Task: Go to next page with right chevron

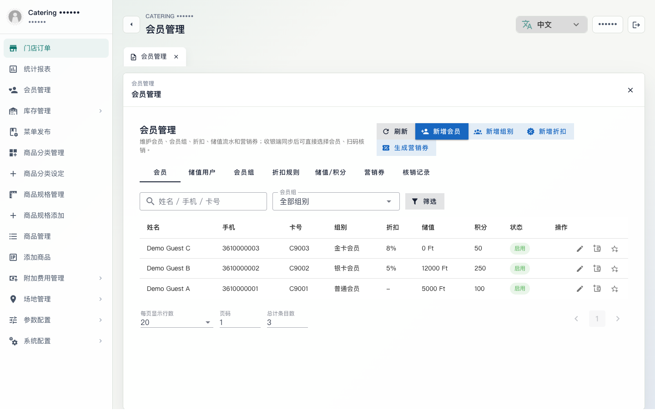Action: (618, 319)
